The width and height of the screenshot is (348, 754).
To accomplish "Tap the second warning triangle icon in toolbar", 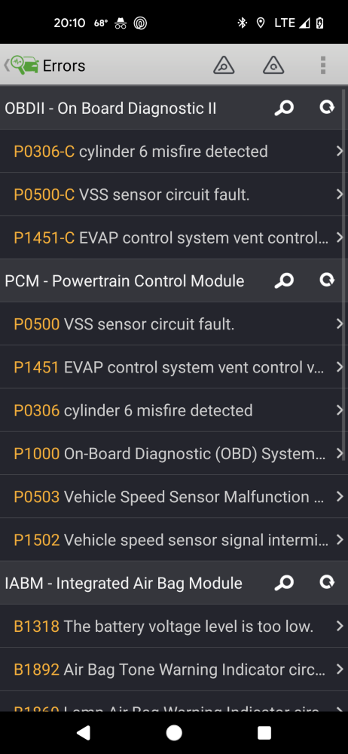I will 273,65.
